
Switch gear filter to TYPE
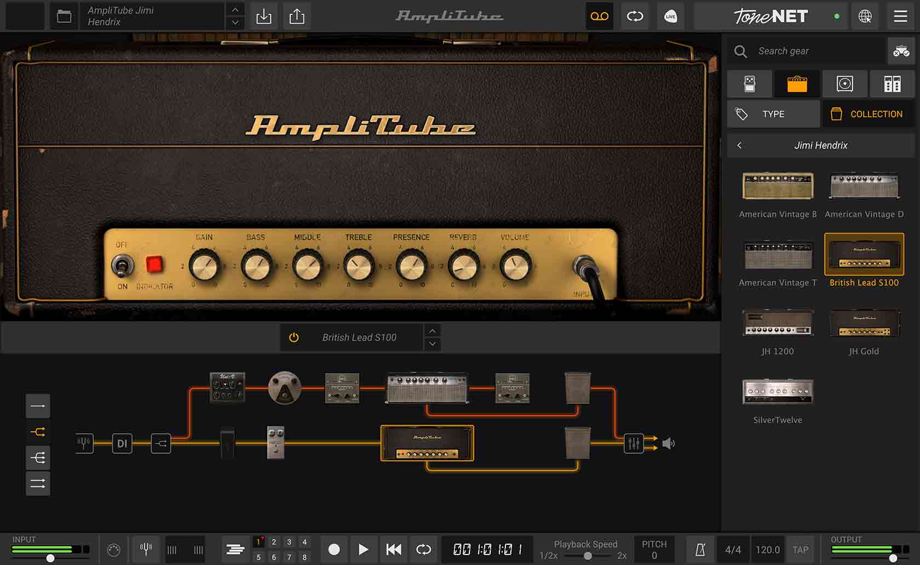tap(773, 114)
